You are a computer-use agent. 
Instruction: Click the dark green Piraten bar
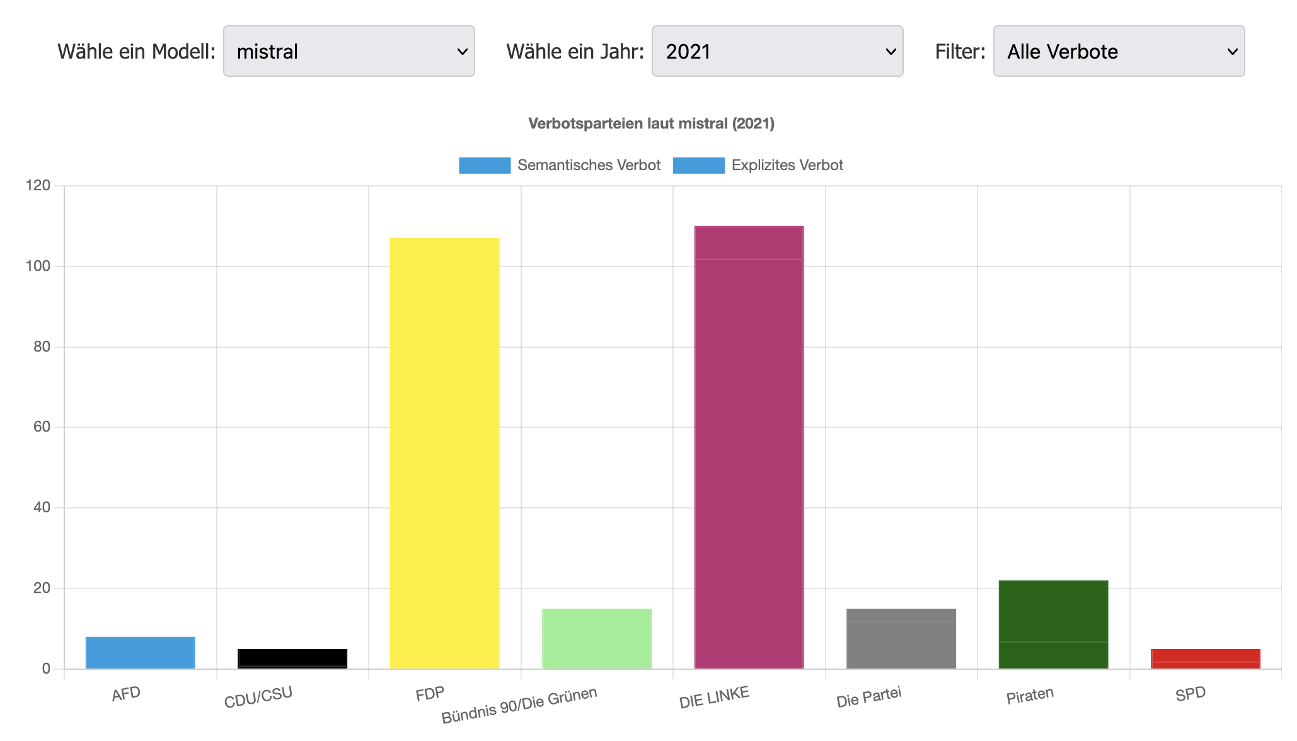(x=1053, y=624)
